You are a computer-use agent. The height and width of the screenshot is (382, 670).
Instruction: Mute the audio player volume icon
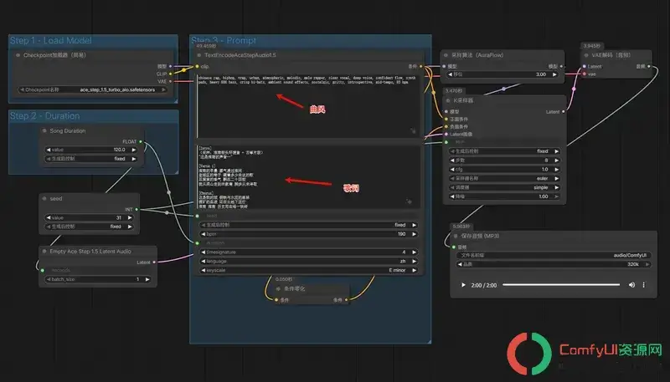631,285
